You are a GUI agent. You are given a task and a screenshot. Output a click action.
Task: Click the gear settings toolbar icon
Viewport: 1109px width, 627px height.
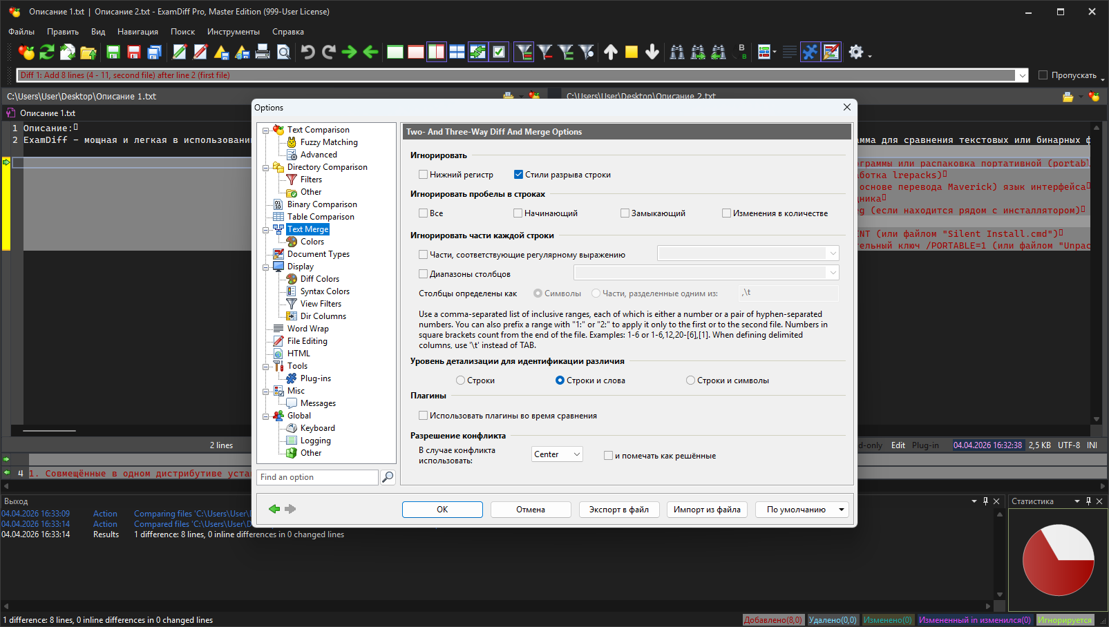[856, 52]
